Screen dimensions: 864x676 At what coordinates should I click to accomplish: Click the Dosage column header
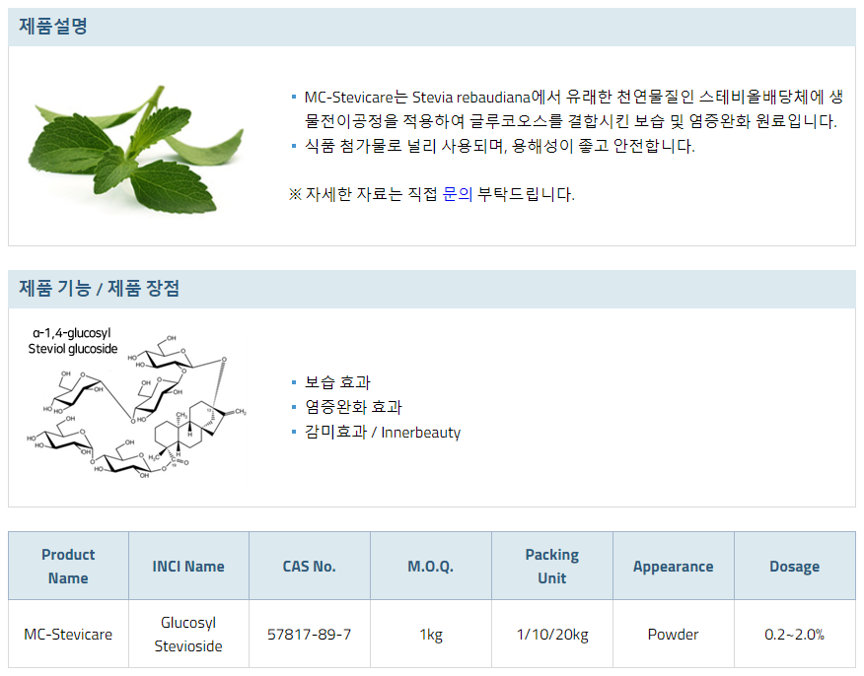click(795, 566)
